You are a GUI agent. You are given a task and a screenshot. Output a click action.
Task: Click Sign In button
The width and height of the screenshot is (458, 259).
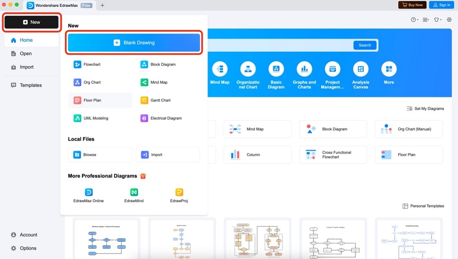tap(441, 5)
